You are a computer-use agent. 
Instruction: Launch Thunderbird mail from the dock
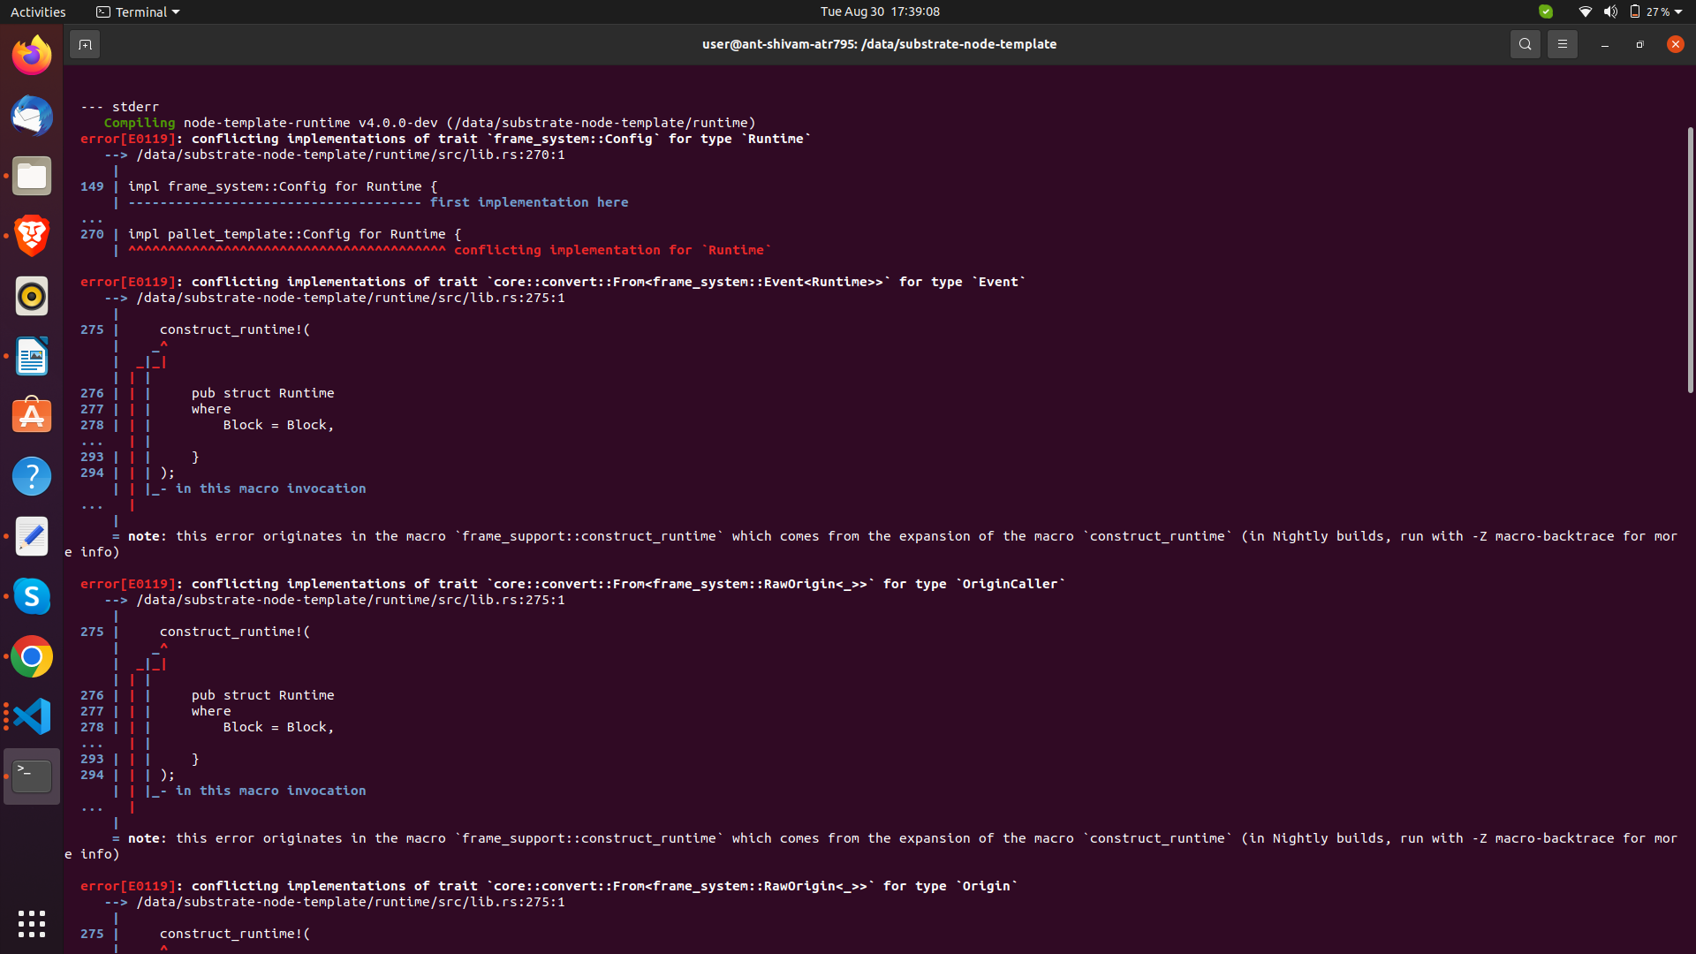pyautogui.click(x=32, y=116)
